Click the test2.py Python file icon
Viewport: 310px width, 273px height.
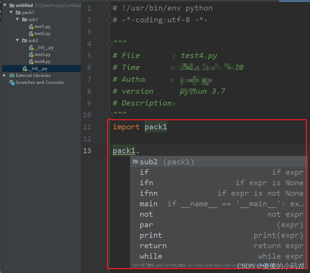click(31, 34)
